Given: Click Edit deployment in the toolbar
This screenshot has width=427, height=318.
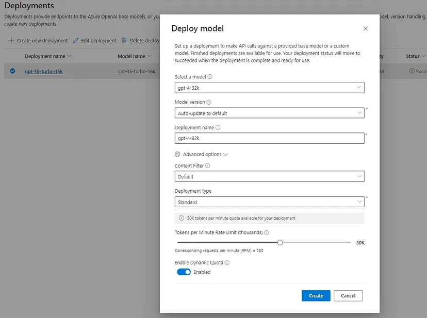Looking at the screenshot, I should tap(95, 41).
